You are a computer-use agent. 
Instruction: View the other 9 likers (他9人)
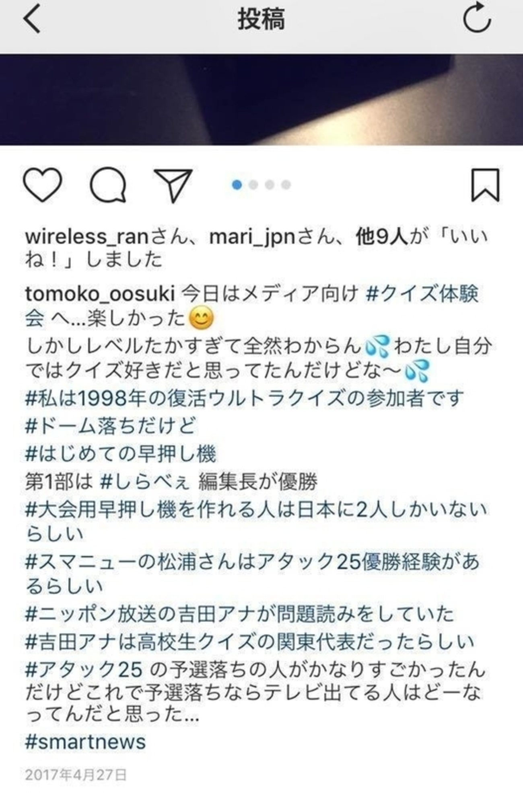(383, 238)
